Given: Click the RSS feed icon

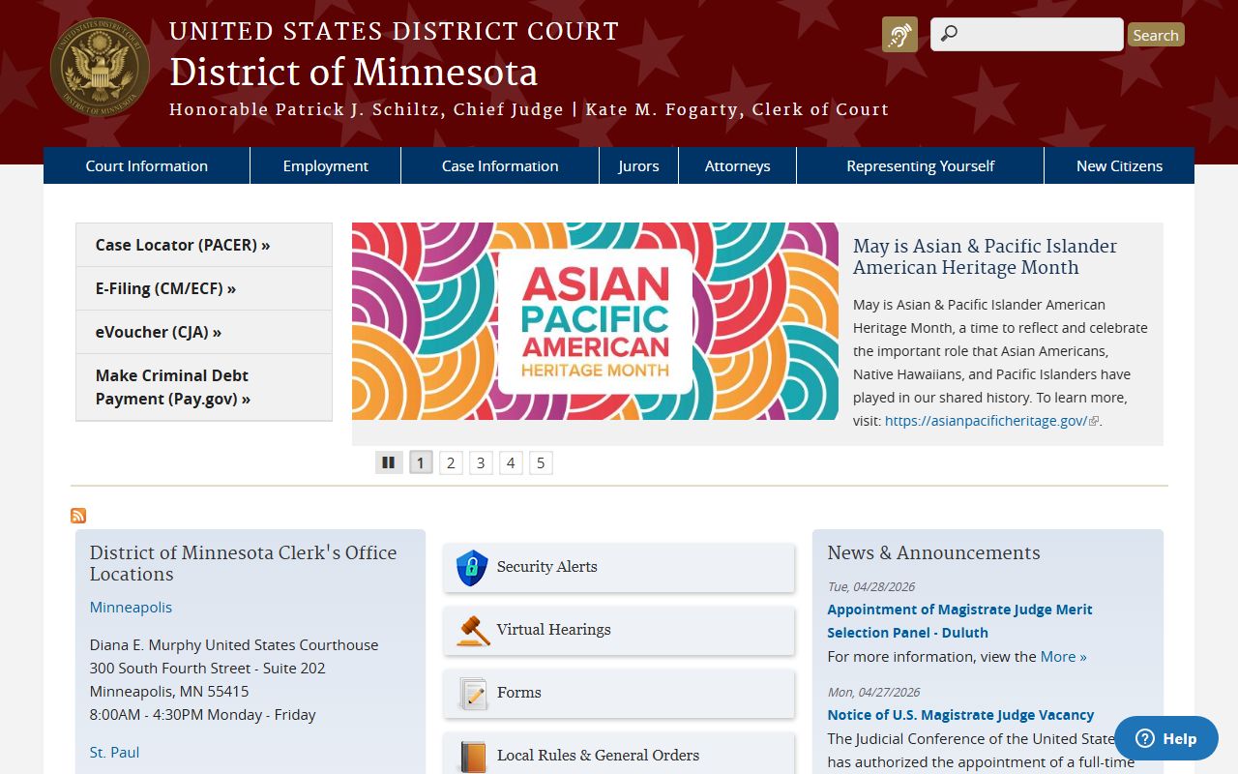Looking at the screenshot, I should click(x=78, y=516).
